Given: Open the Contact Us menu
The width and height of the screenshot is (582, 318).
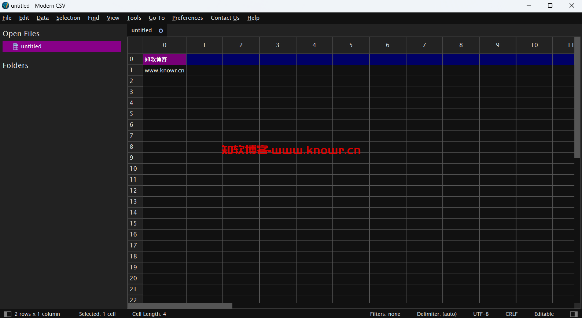Looking at the screenshot, I should point(225,18).
